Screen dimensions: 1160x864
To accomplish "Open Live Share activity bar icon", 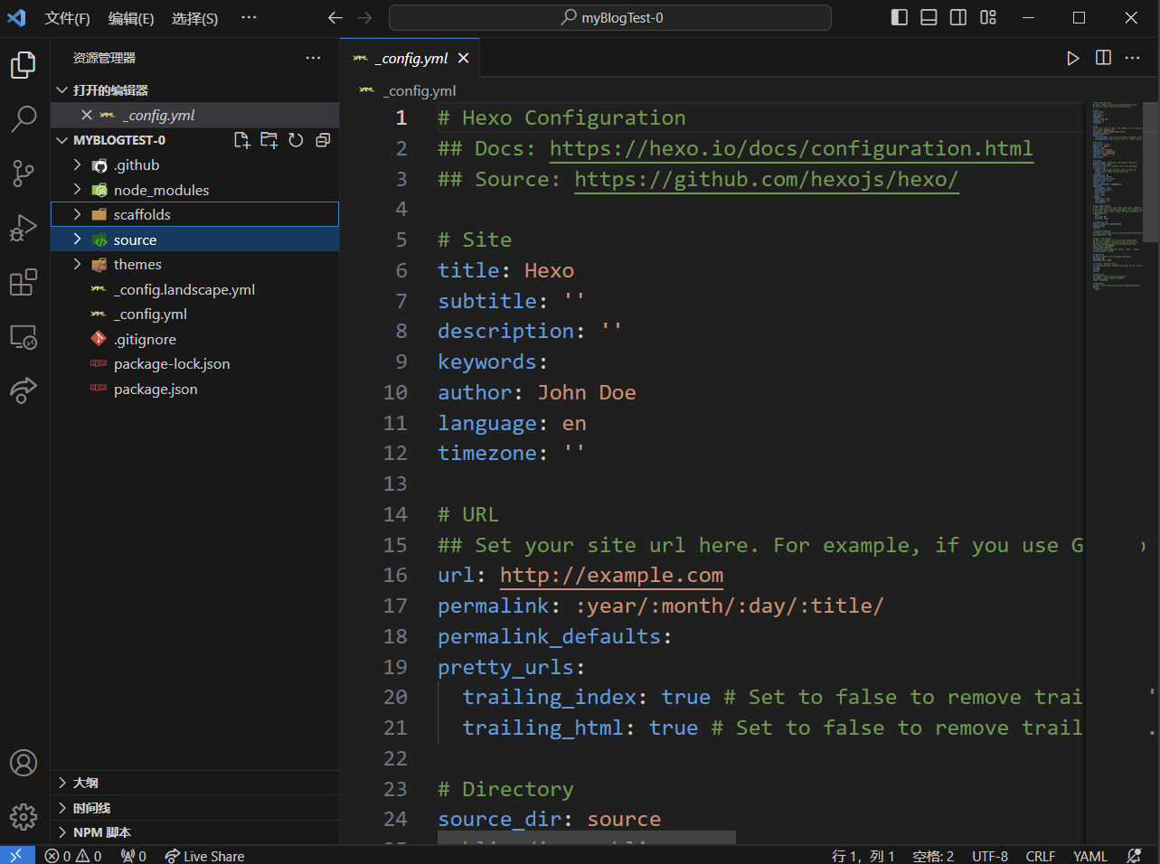I will pos(24,390).
